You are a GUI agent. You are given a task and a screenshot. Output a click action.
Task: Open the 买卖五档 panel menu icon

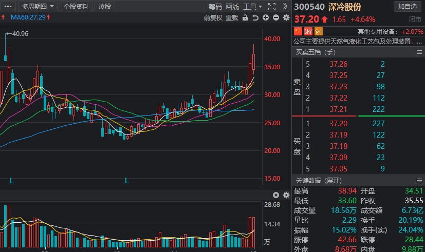coord(419,52)
